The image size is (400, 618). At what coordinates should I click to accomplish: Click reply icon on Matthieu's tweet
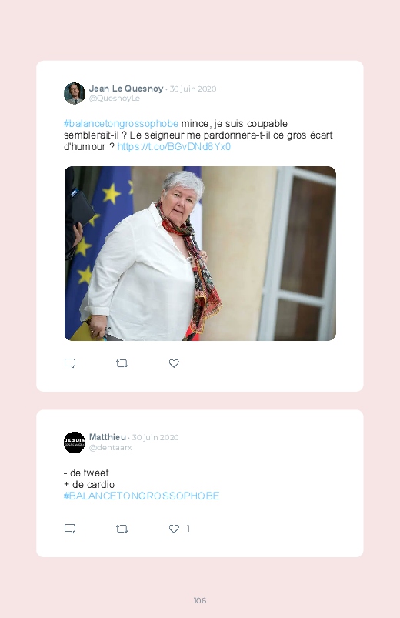(x=70, y=529)
